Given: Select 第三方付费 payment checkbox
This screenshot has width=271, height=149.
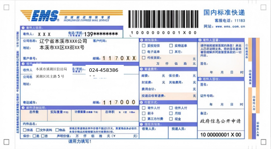Looking at the screenshot, I should point(144,119).
